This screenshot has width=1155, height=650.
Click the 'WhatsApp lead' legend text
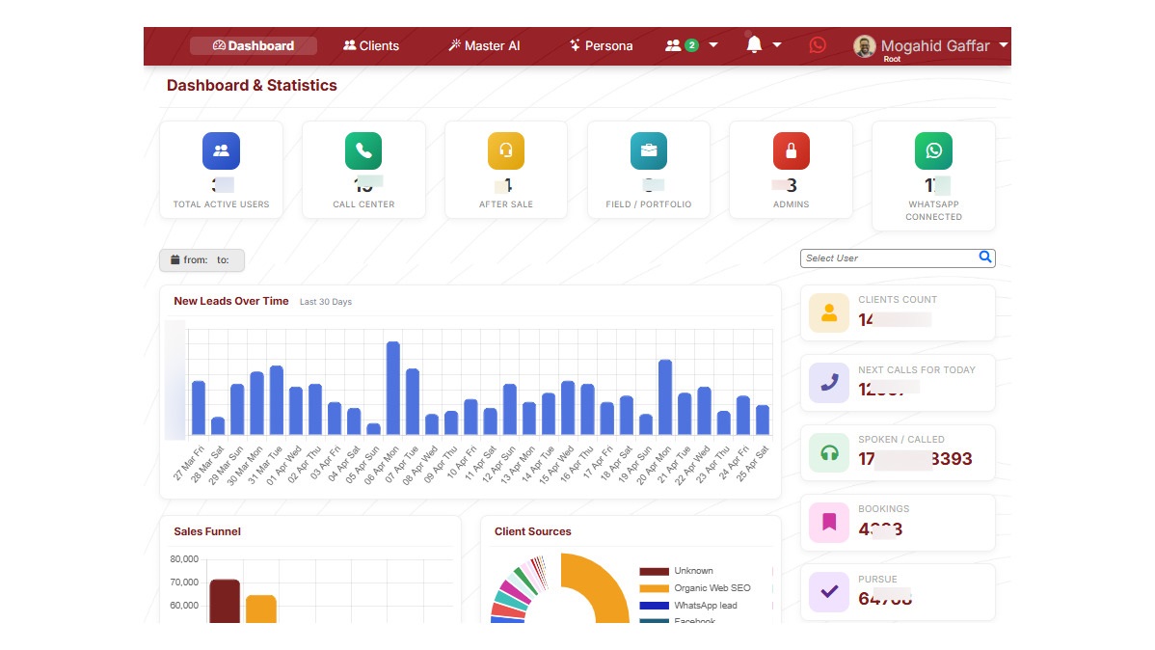click(x=705, y=606)
